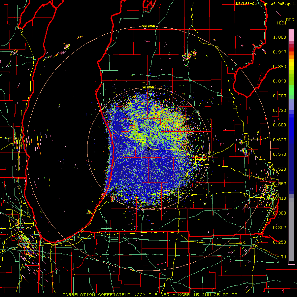This screenshot has height=297, width=297.
Task: Click the 0.840 scale value
Action: coord(280,81)
